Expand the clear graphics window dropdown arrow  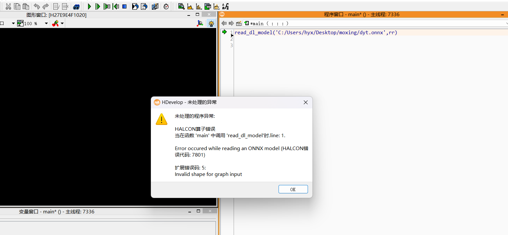click(62, 23)
